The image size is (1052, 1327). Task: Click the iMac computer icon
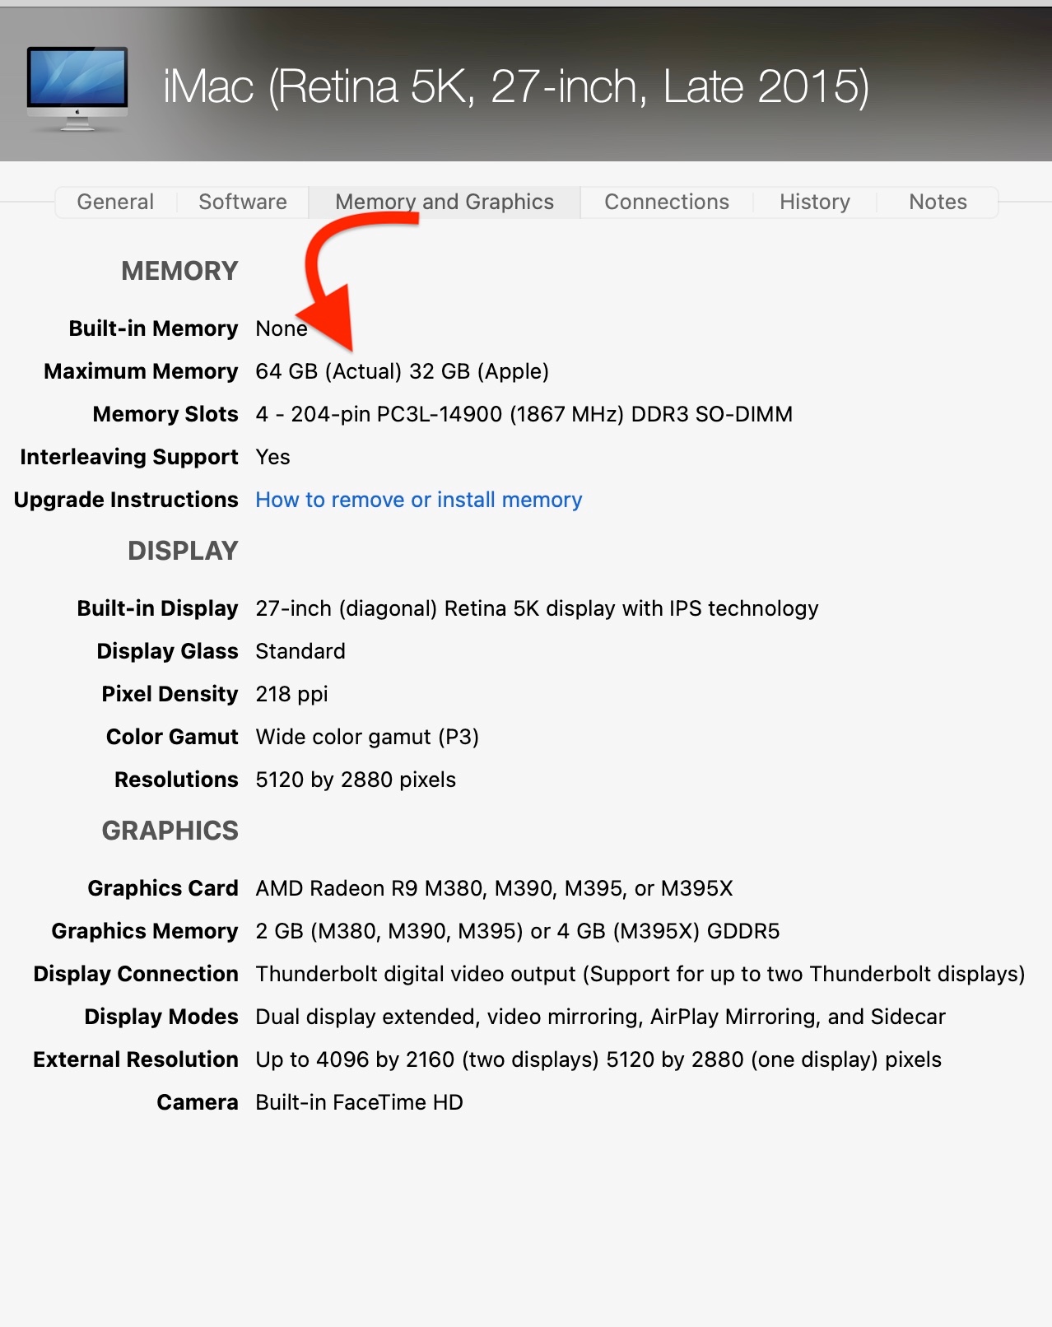pos(77,88)
